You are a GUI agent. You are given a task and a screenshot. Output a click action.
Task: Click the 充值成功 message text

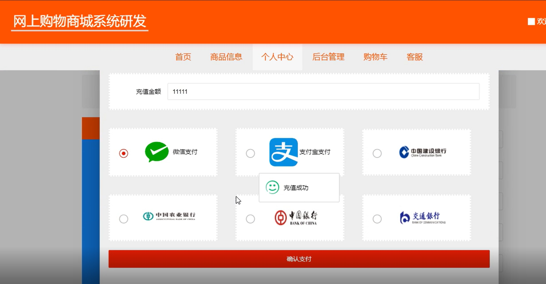click(x=296, y=188)
